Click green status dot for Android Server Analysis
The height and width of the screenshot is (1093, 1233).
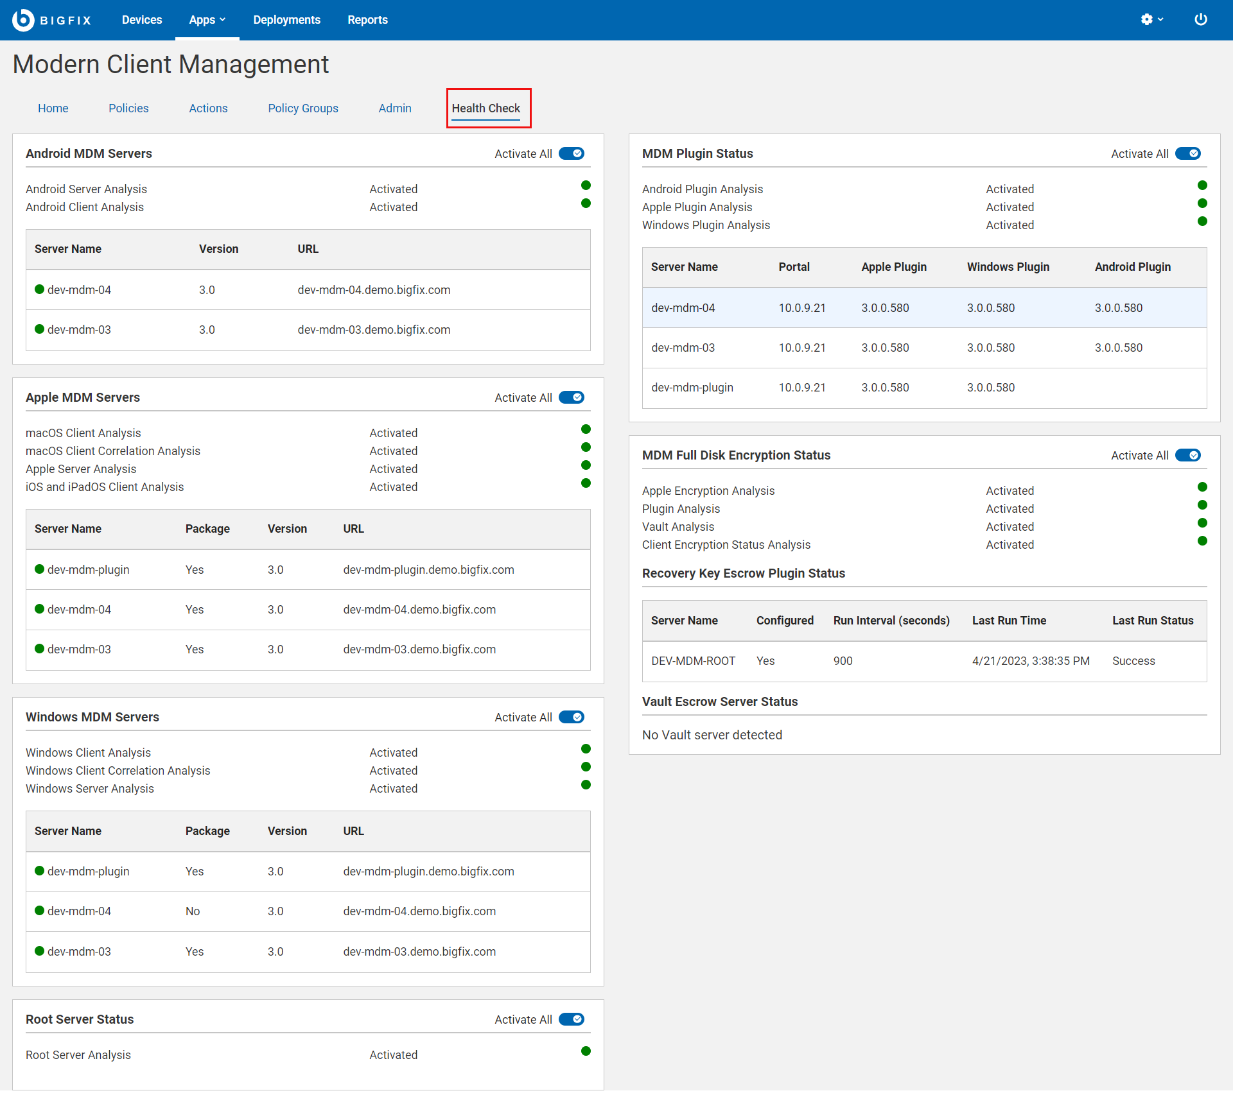585,185
